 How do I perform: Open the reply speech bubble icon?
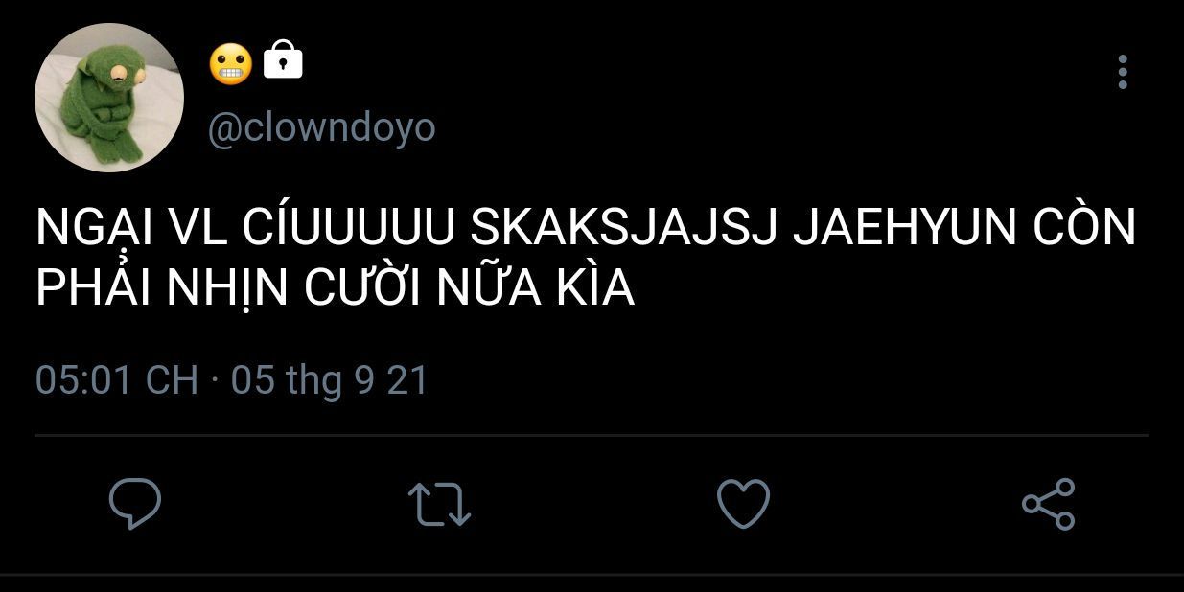134,504
